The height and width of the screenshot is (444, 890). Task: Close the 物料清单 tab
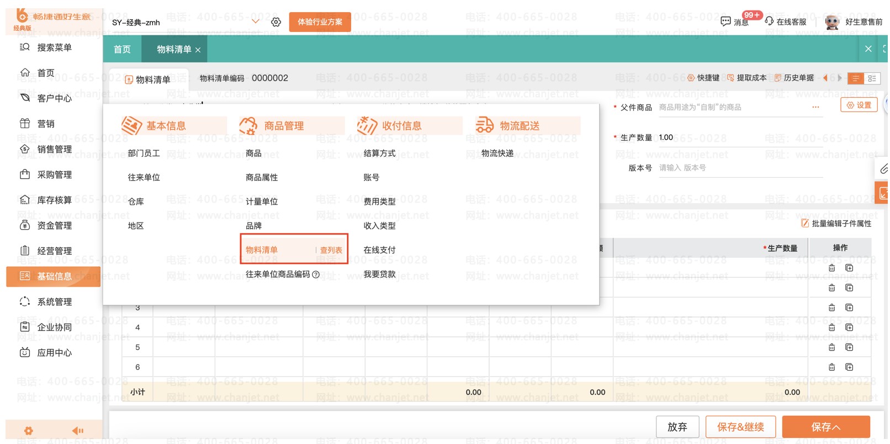(x=198, y=50)
